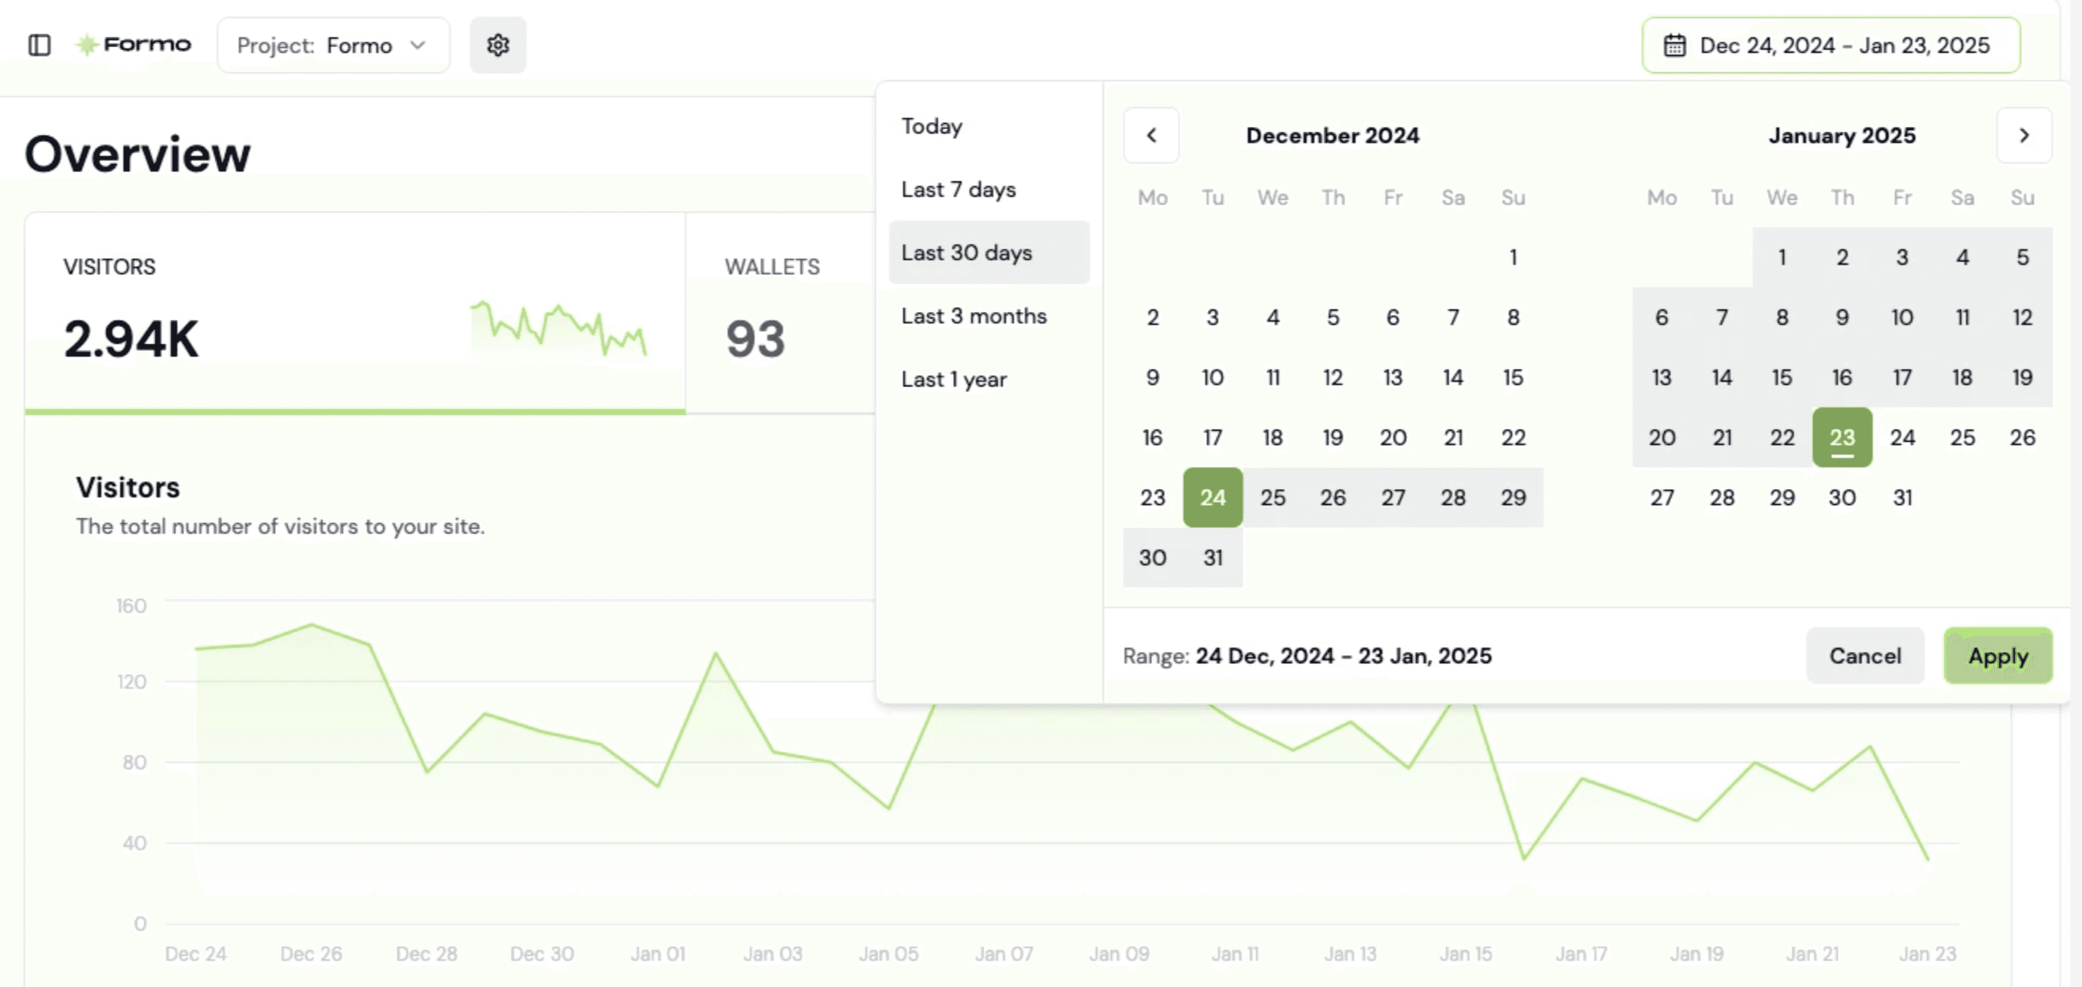
Task: Choose December 7 in the calendar
Action: [x=1452, y=317]
